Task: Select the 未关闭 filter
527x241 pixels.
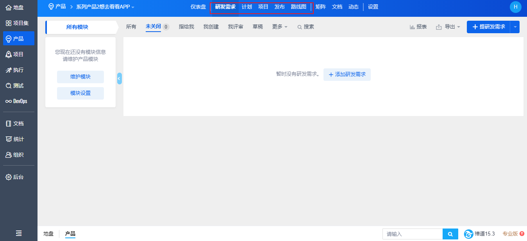Action: (x=153, y=27)
